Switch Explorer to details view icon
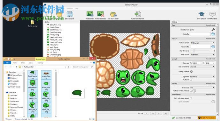220x121 pixels. coord(90,119)
